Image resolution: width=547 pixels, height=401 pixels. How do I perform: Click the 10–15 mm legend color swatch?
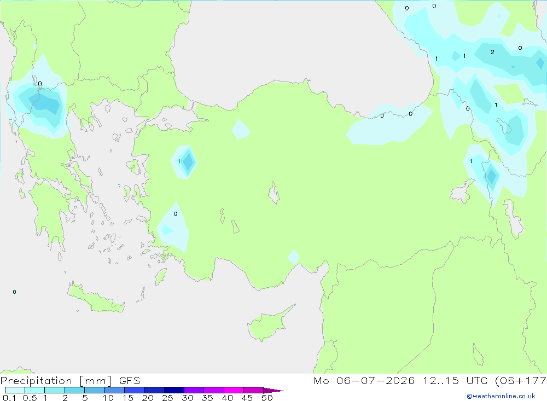pos(114,390)
